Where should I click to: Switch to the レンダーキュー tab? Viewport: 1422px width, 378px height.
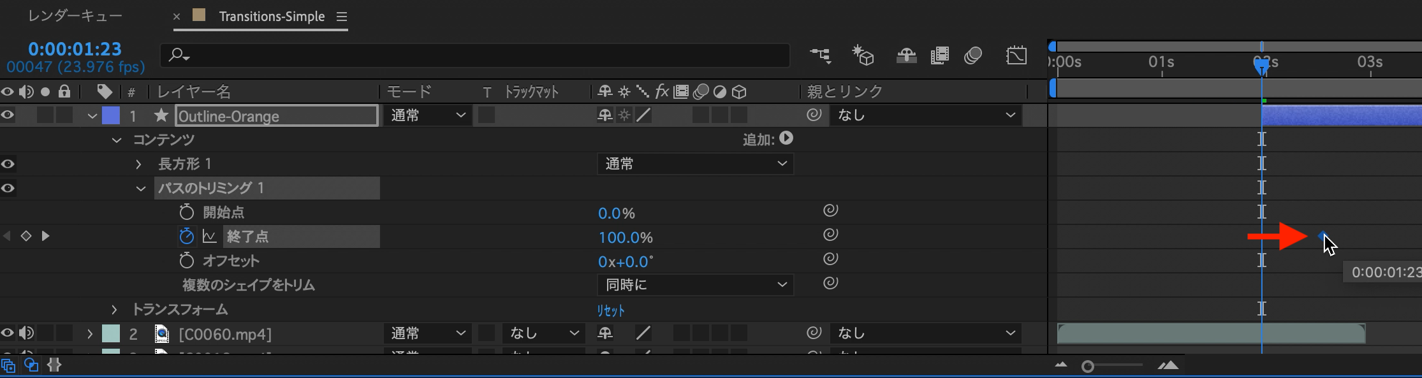click(75, 16)
